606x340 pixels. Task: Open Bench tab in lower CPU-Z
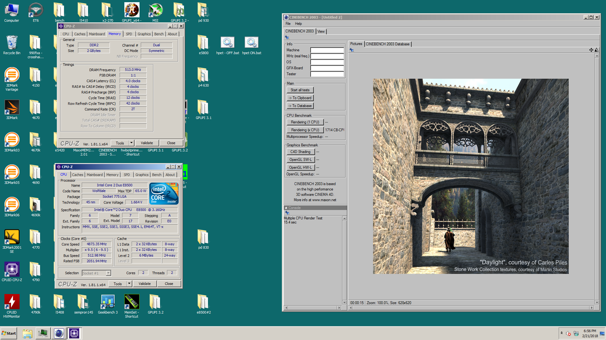coord(157,175)
